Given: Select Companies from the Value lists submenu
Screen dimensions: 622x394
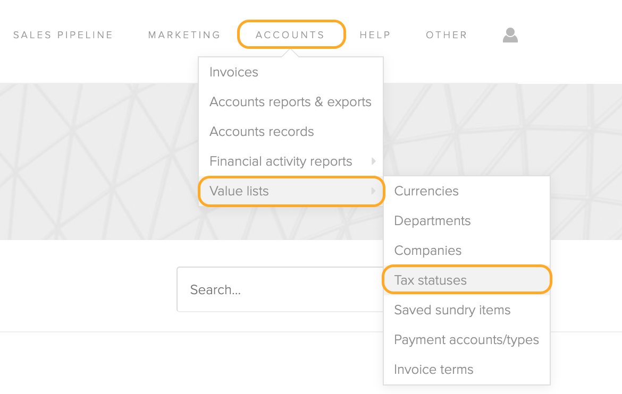Looking at the screenshot, I should pyautogui.click(x=467, y=251).
